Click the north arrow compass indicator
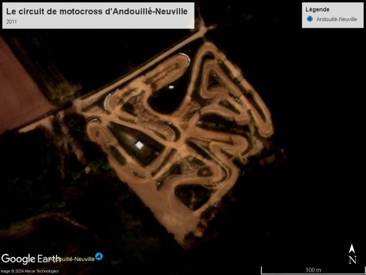 pyautogui.click(x=352, y=254)
